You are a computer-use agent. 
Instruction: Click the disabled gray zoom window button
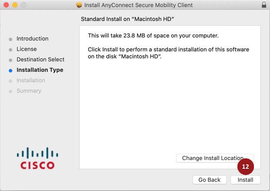23,5
